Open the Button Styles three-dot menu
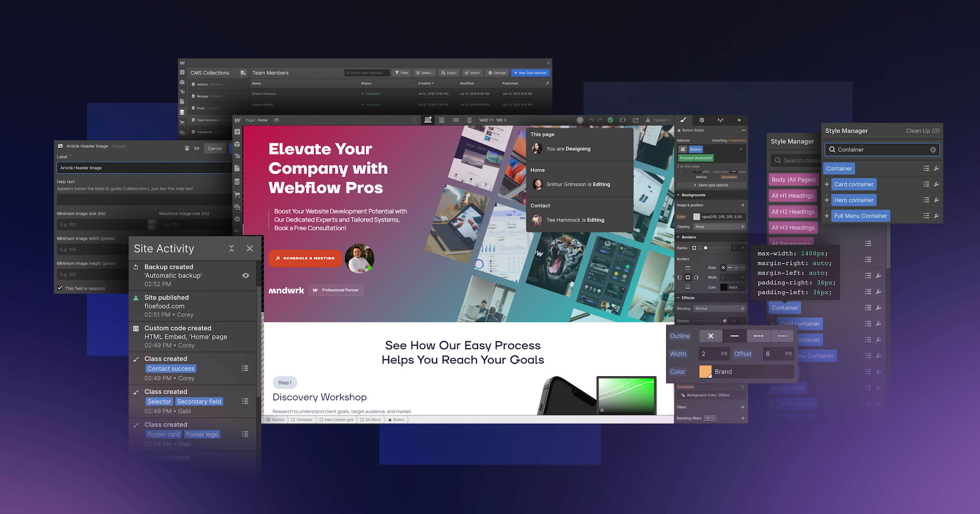This screenshot has width=980, height=514. (x=744, y=131)
